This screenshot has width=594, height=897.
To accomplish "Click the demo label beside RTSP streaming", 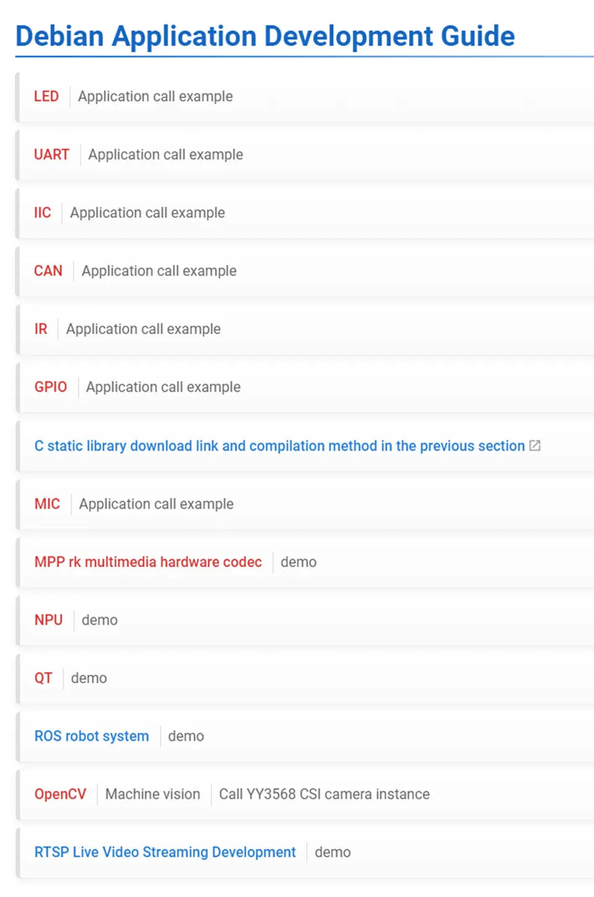I will [x=333, y=852].
